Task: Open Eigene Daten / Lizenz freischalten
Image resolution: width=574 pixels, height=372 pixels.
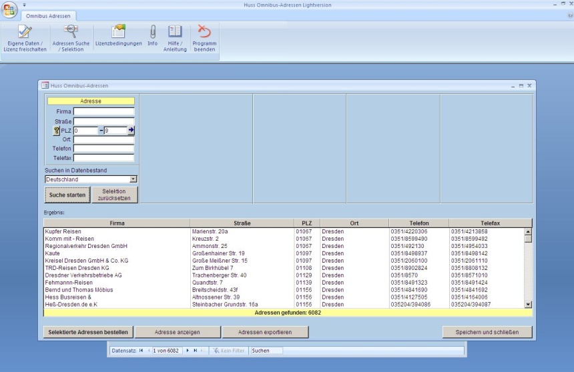Action: [x=25, y=39]
